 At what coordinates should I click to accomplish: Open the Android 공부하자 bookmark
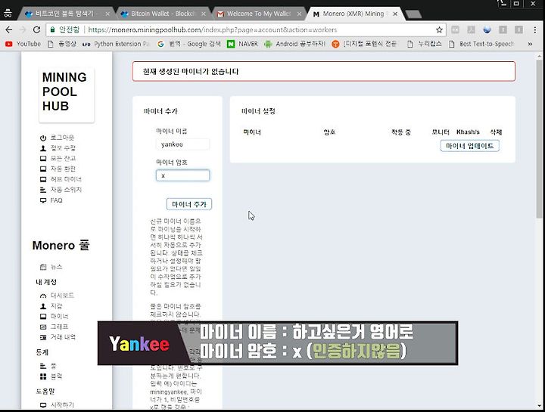click(x=294, y=44)
